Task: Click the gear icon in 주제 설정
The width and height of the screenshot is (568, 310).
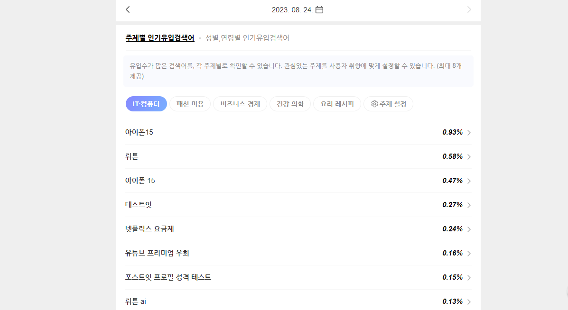Action: coord(374,104)
